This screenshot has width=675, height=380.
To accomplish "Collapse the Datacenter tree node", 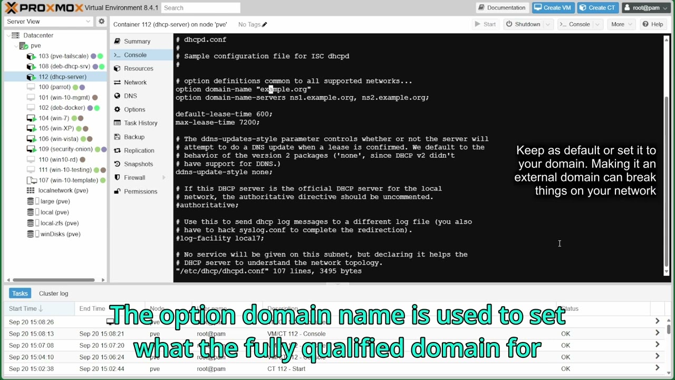I will [9, 35].
